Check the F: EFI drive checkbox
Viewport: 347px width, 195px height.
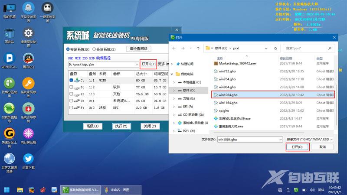[71, 107]
